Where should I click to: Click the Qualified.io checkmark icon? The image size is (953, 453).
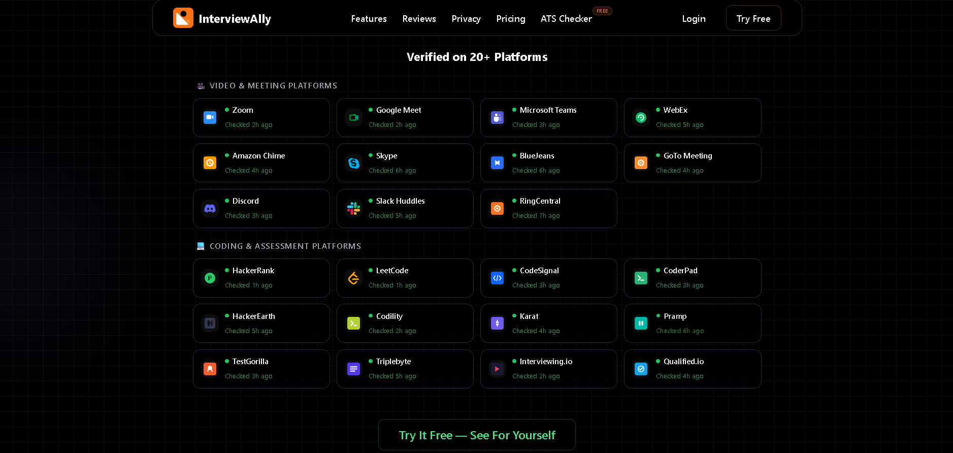pos(641,369)
